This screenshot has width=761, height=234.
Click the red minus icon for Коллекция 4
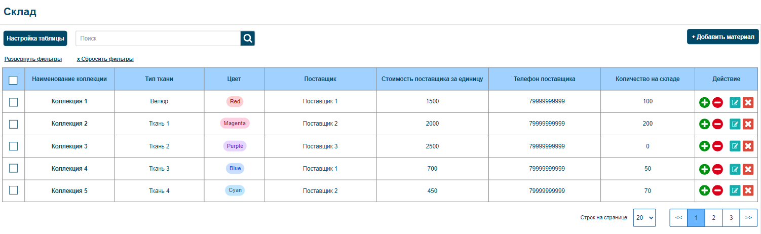click(x=717, y=169)
